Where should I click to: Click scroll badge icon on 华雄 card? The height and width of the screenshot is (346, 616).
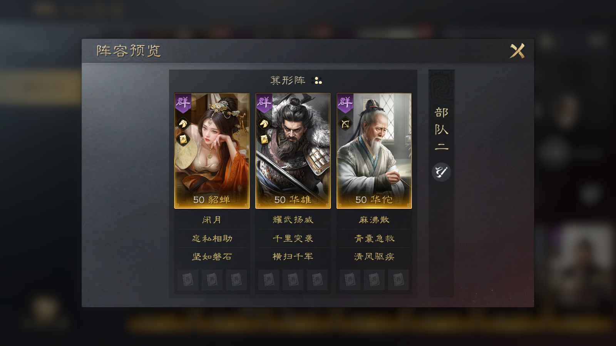(x=264, y=139)
